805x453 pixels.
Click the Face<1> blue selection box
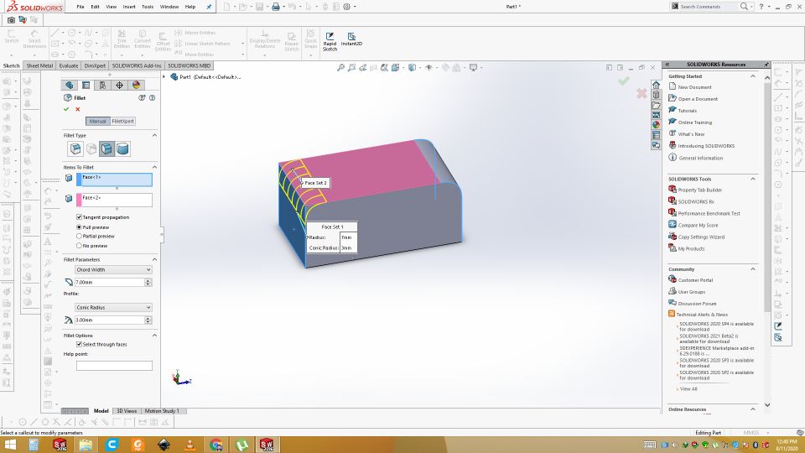tap(114, 180)
